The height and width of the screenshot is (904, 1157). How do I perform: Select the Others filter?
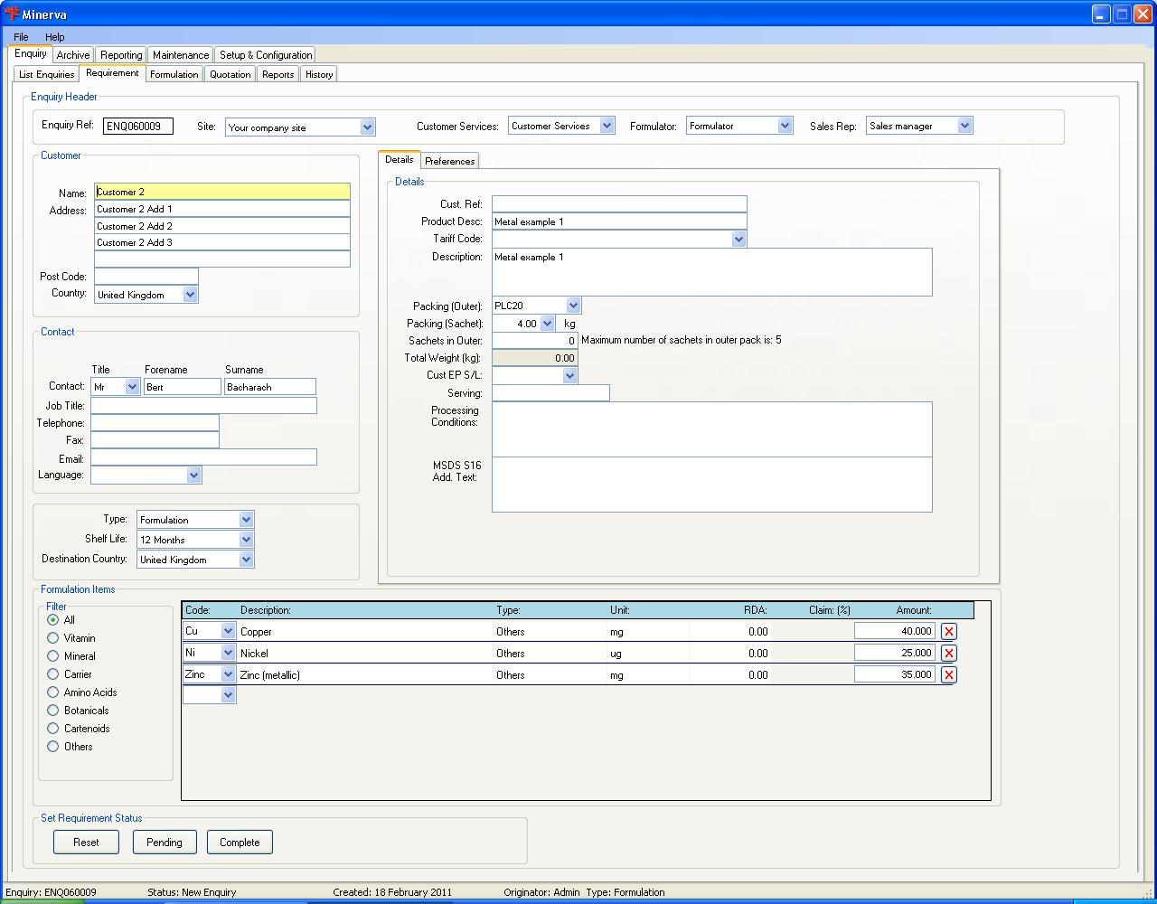[53, 747]
